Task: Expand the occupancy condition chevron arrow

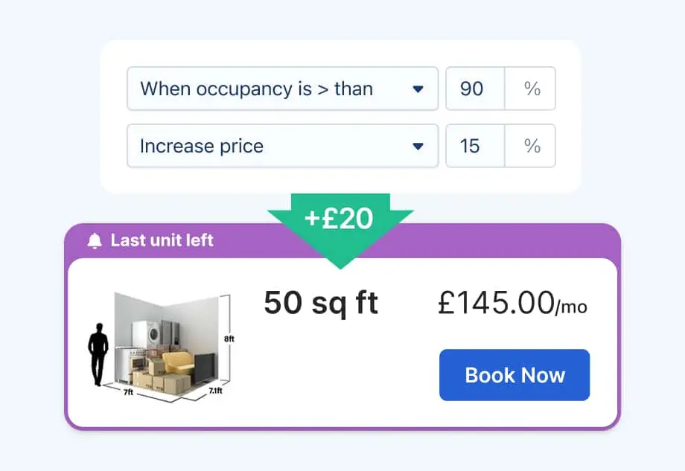Action: pyautogui.click(x=418, y=89)
